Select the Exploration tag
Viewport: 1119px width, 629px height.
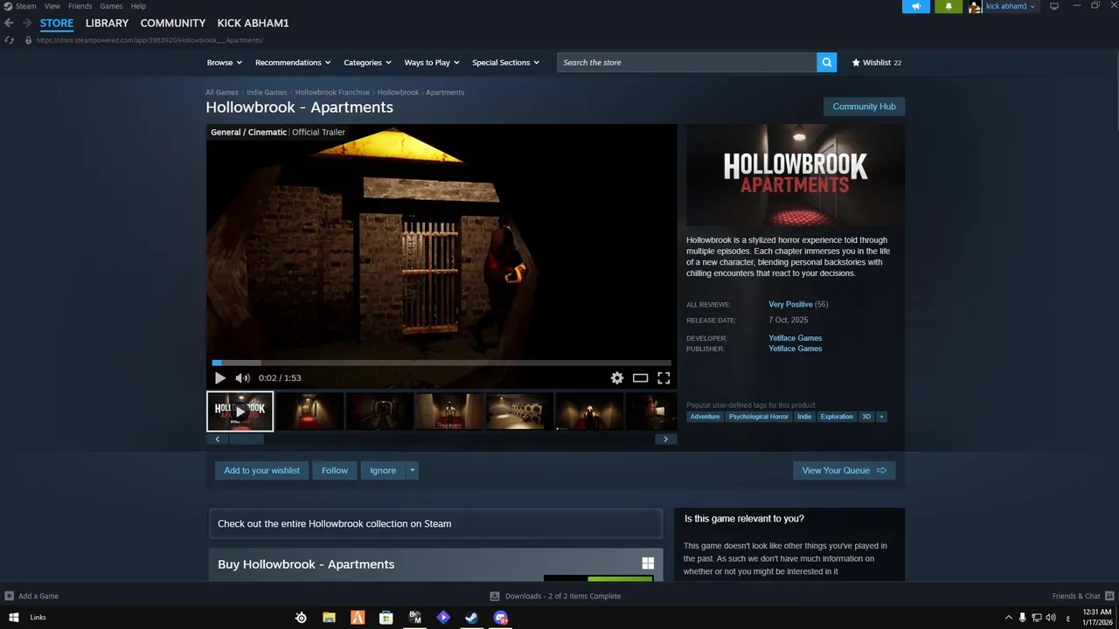click(837, 417)
